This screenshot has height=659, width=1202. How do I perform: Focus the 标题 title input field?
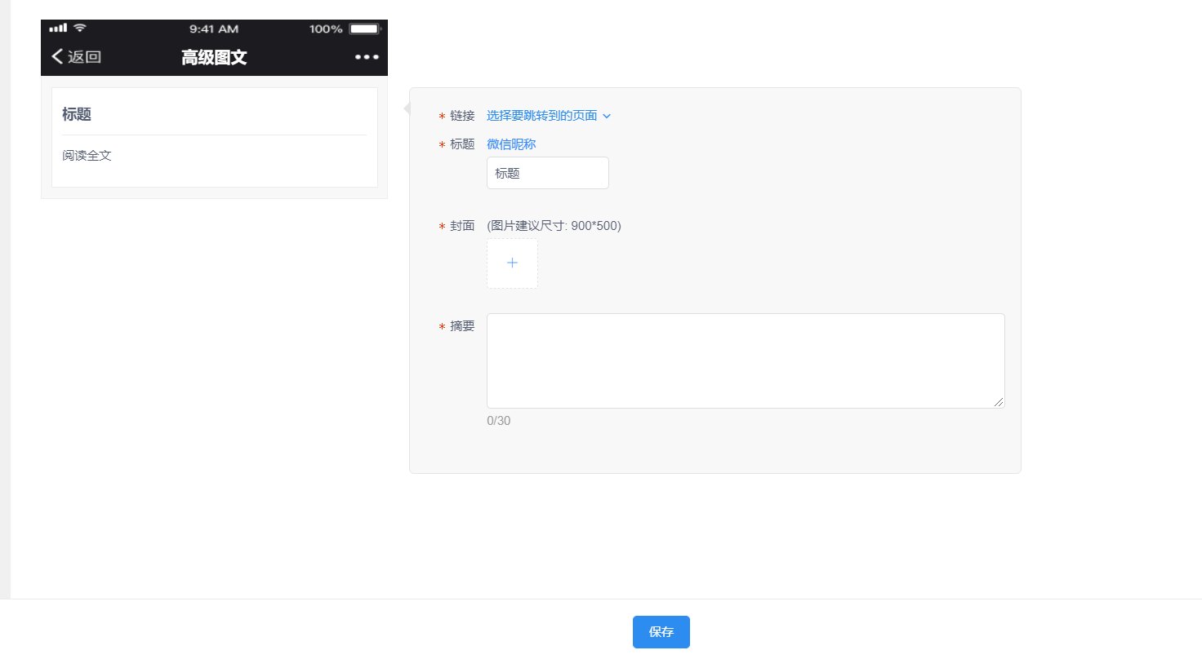[548, 173]
